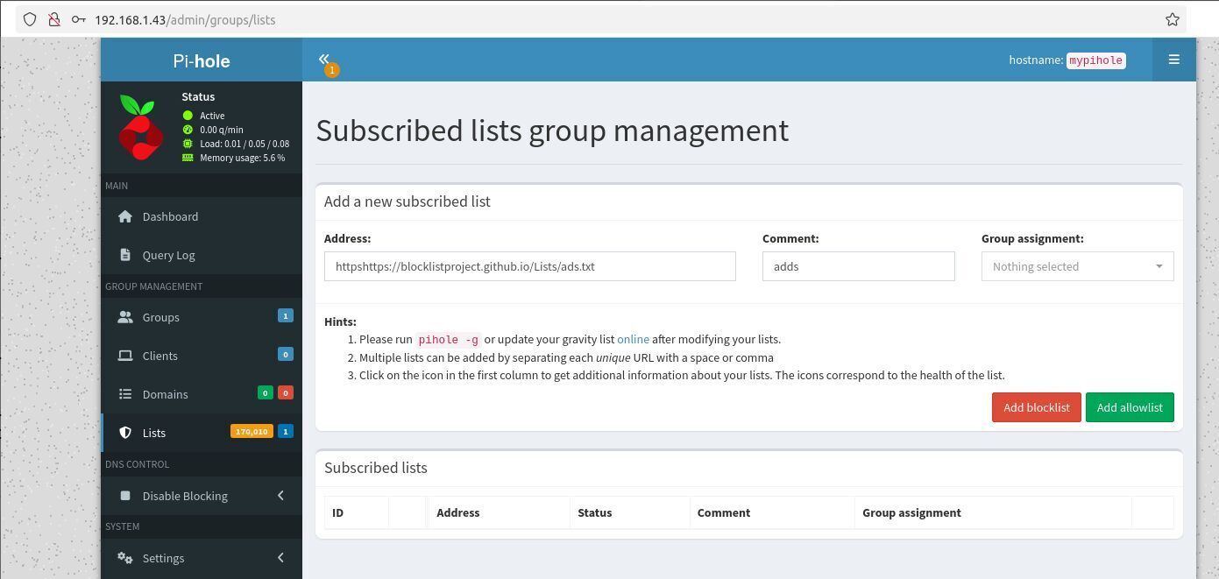Click the key icon in address bar
The width and height of the screenshot is (1219, 579).
click(78, 19)
